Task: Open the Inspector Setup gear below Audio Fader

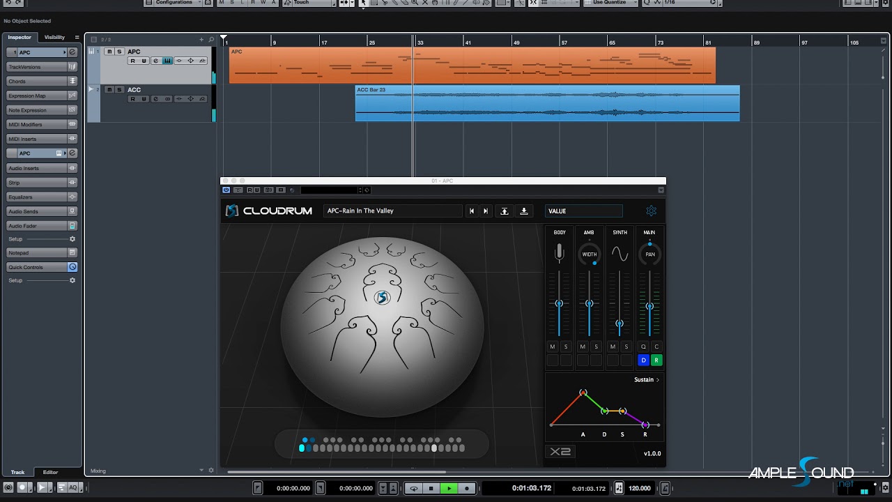Action: coord(72,239)
